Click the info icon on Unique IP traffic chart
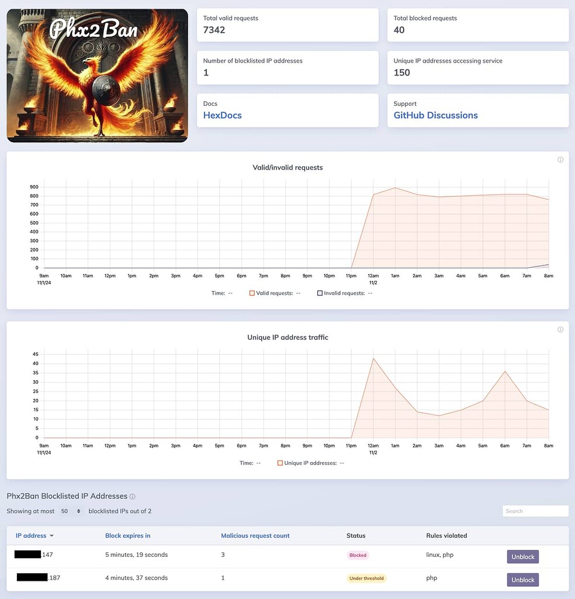This screenshot has height=599, width=575. coord(560,329)
